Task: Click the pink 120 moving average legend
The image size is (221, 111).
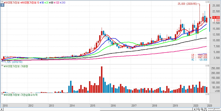Action: (x=57, y=3)
